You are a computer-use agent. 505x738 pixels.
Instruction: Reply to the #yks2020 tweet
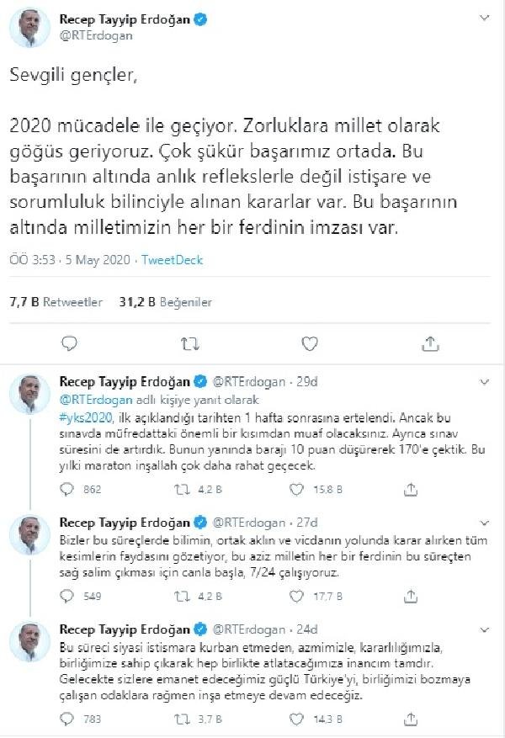[x=70, y=488]
